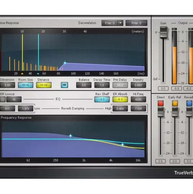Click the high damping frequency 7104
The width and height of the screenshot is (193, 194).
[x=138, y=109]
